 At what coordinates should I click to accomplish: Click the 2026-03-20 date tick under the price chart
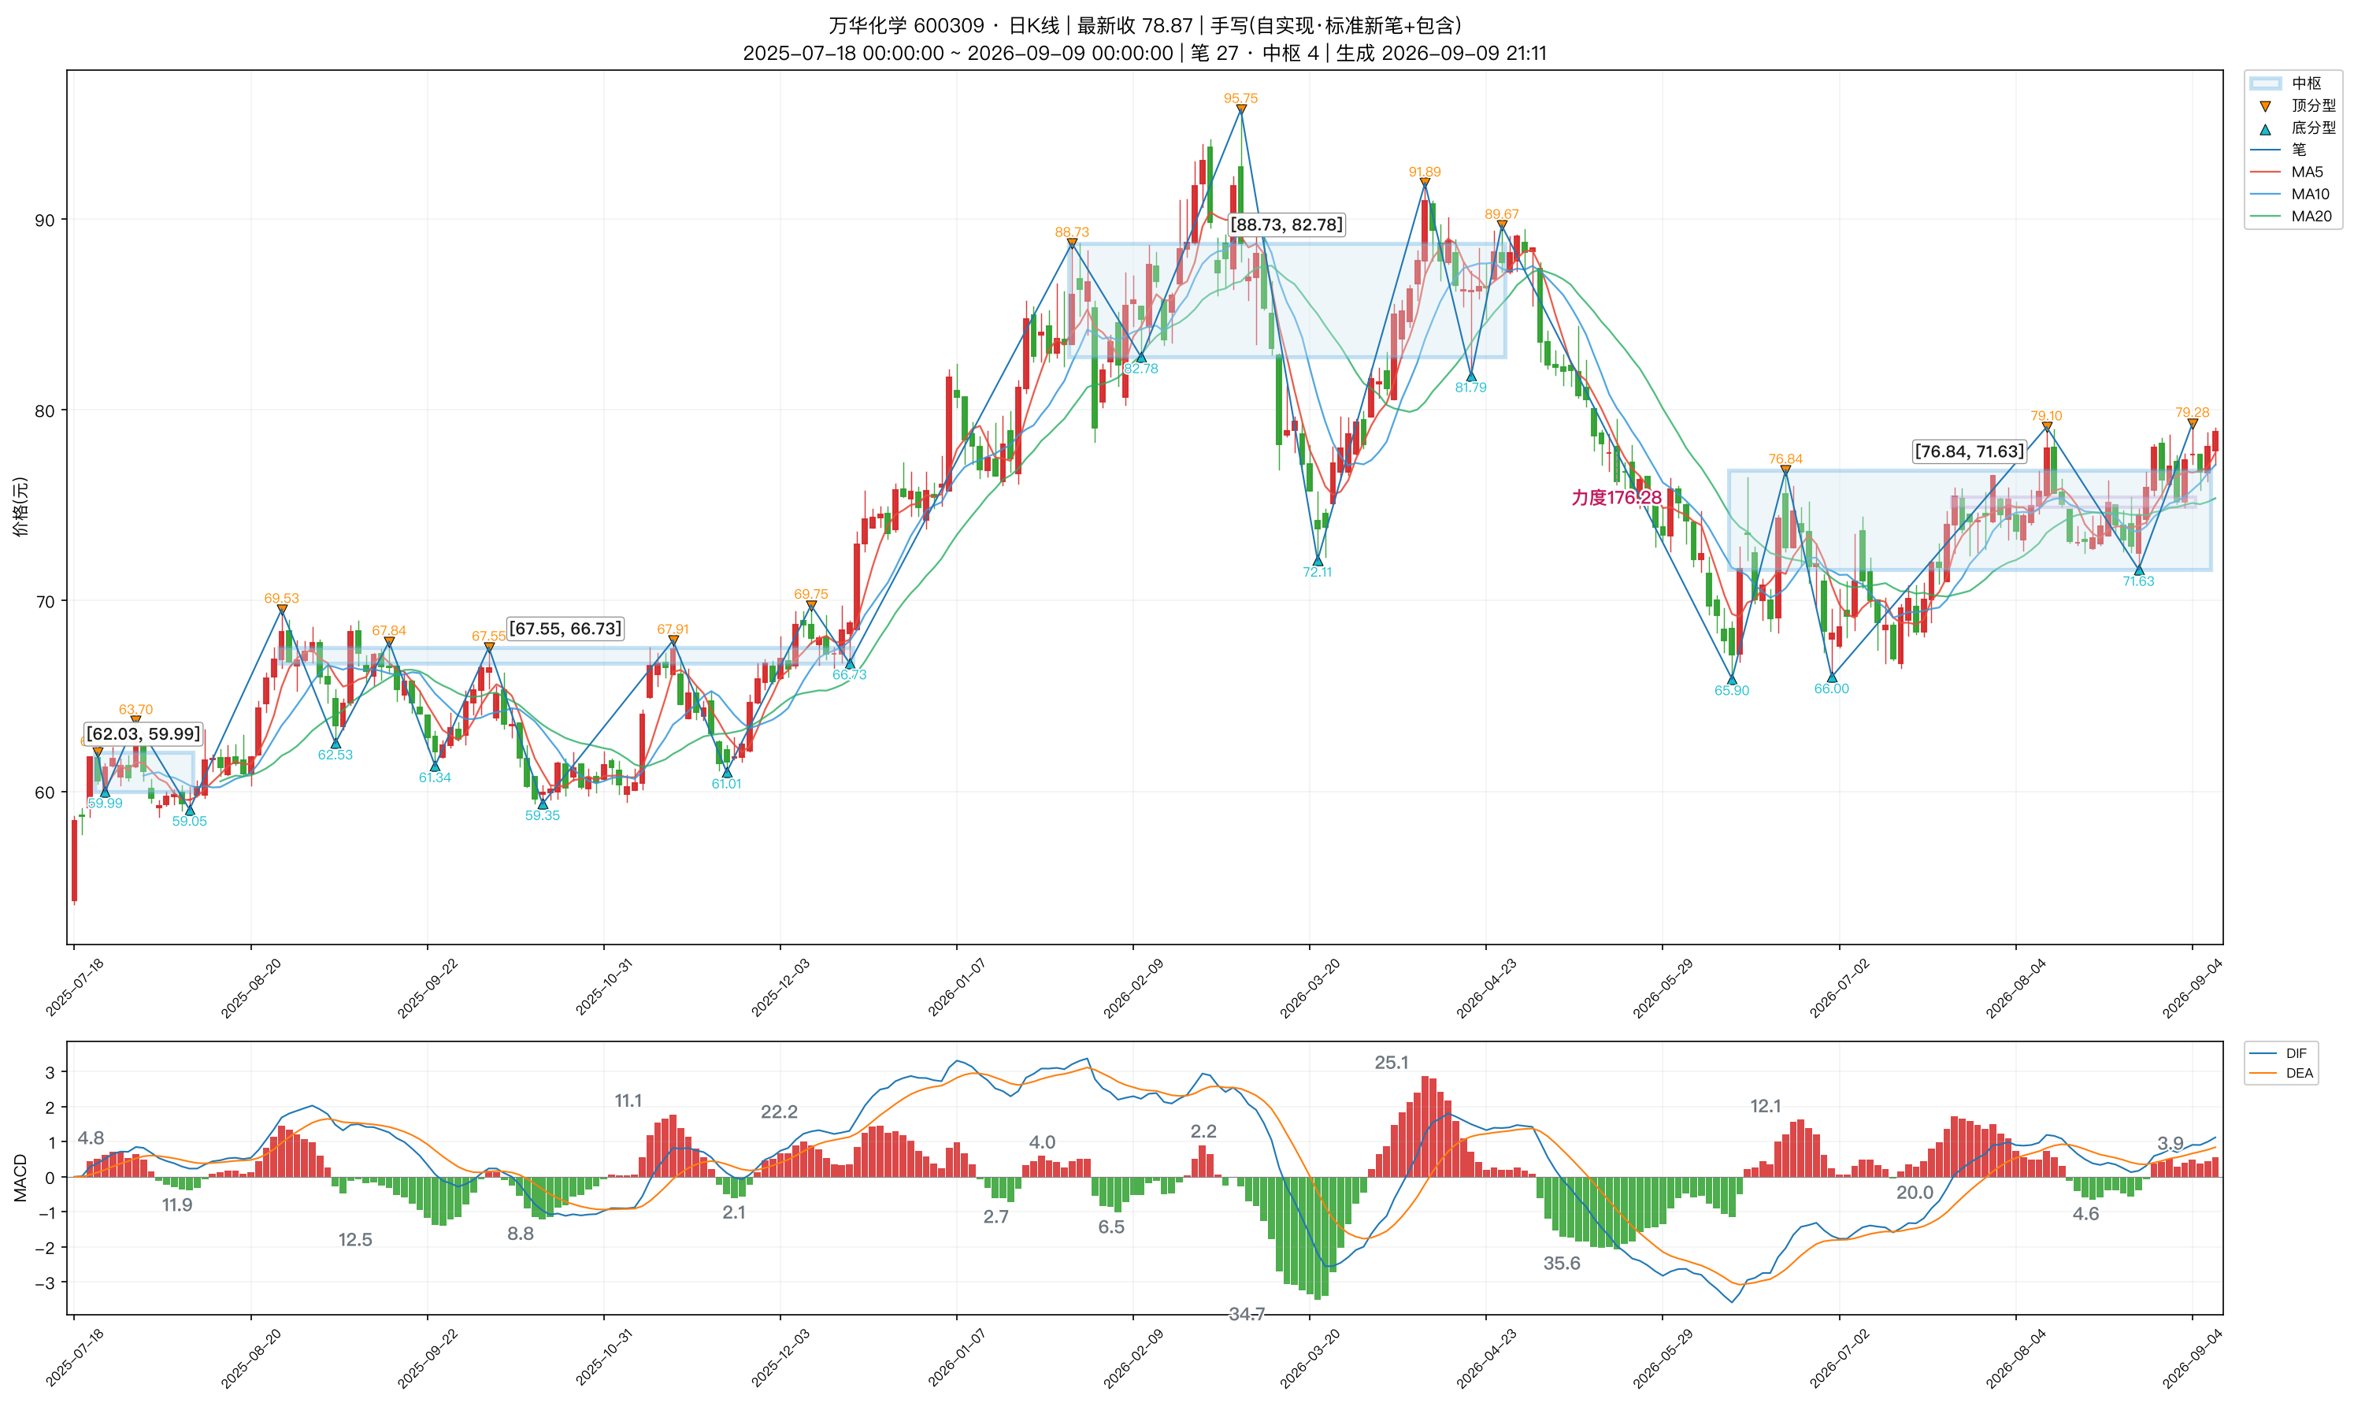tap(1309, 988)
